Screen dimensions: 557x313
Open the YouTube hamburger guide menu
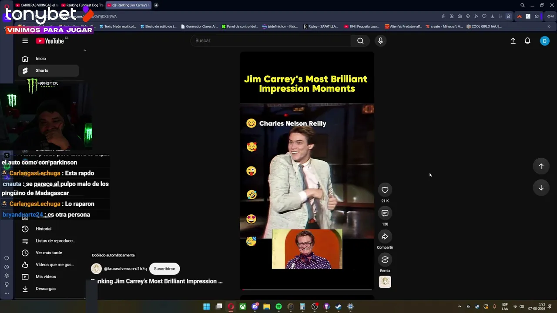[x=25, y=41]
